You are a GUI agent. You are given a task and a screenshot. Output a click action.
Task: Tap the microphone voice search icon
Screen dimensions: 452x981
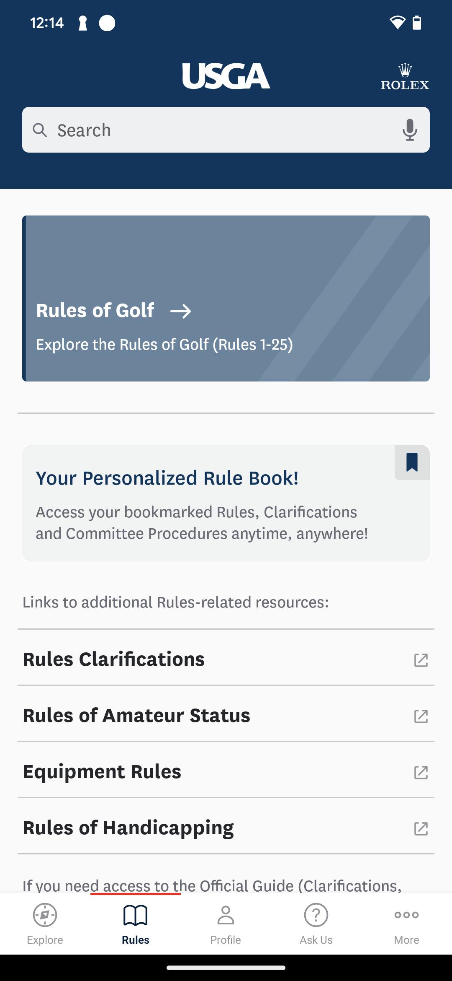[x=410, y=130]
